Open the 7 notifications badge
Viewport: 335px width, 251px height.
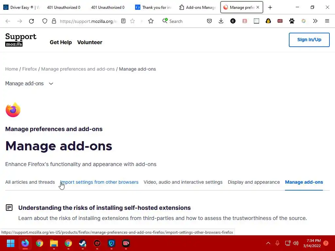click(x=326, y=243)
